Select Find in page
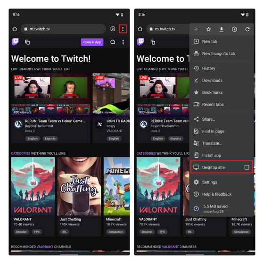The width and height of the screenshot is (264, 264). [x=222, y=132]
